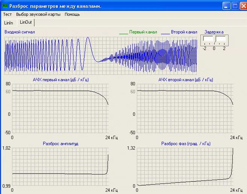The image size is (247, 194).
Task: Click the 0,99 axis value
Action: (6, 186)
